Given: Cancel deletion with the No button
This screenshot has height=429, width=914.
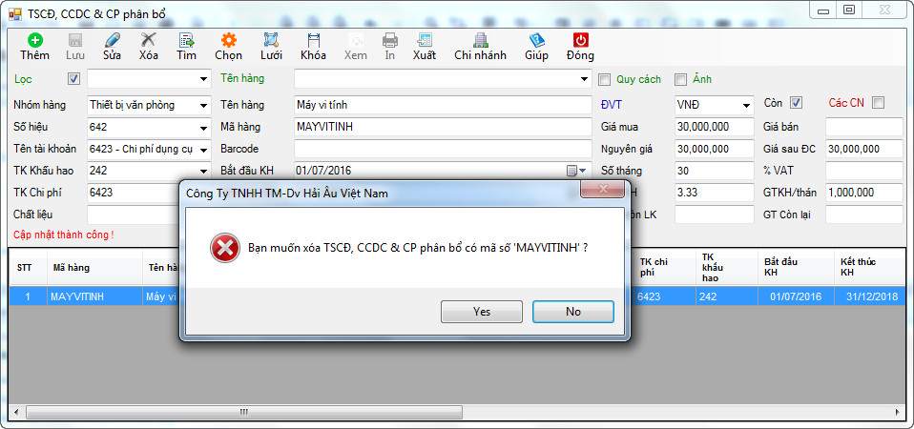Looking at the screenshot, I should coord(573,312).
